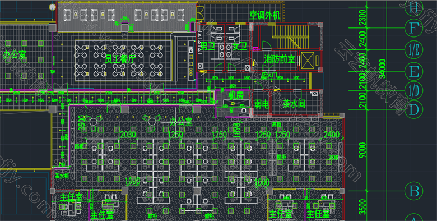Viewport: 437px width, 221px height.
Task: Click the 34000 overall dimension text
Action: [382, 68]
